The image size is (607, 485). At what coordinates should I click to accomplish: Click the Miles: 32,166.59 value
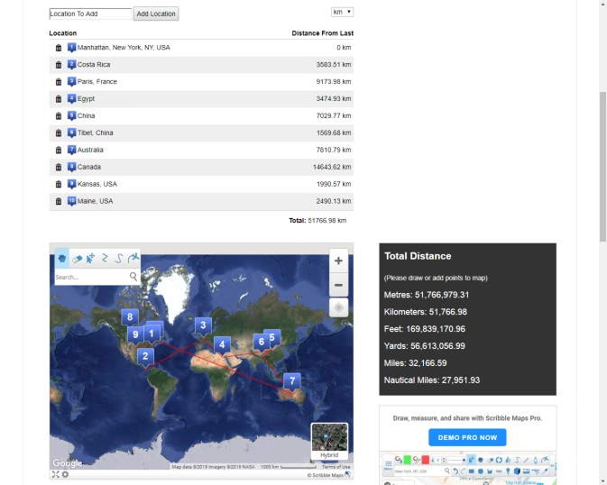pyautogui.click(x=415, y=363)
